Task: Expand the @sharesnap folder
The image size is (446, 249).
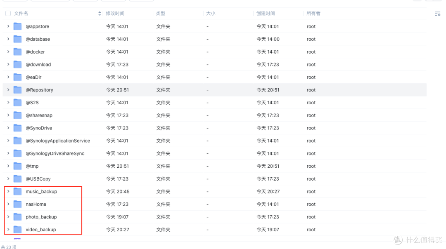Action: click(x=8, y=115)
